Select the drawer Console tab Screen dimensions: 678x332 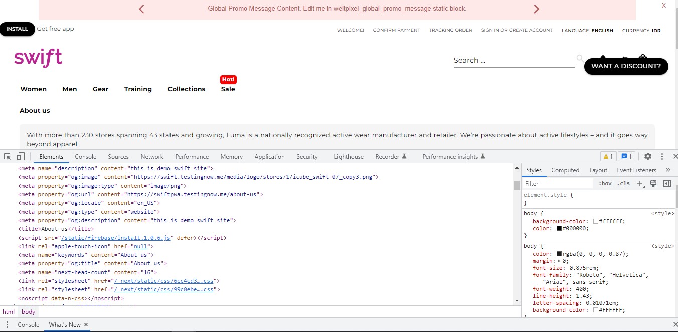point(28,325)
